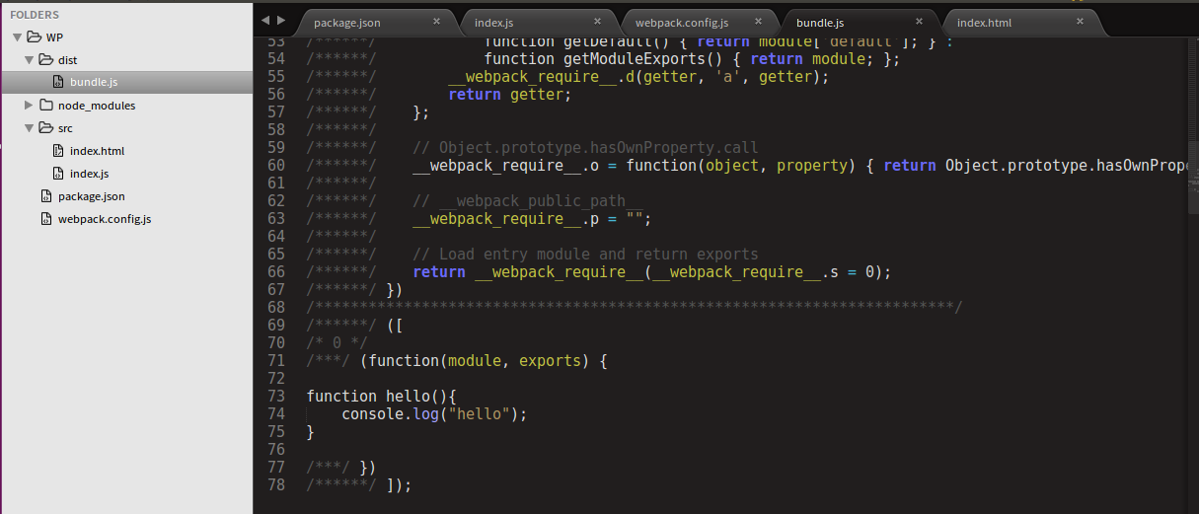
Task: Click the 'Load entry module and return exports' comment
Action: pyautogui.click(x=585, y=254)
